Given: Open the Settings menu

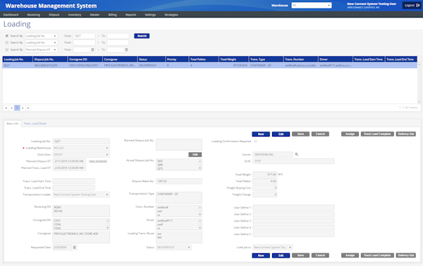Looking at the screenshot, I should [x=150, y=15].
